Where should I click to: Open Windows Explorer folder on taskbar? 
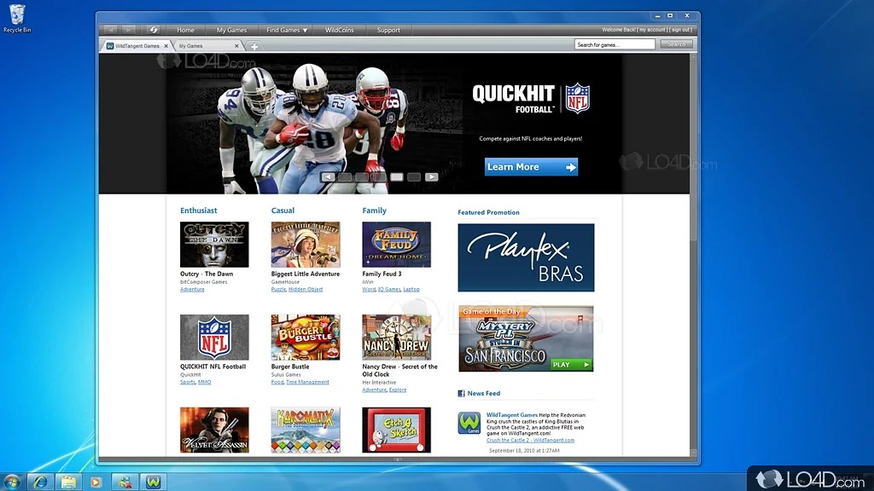pos(68,482)
